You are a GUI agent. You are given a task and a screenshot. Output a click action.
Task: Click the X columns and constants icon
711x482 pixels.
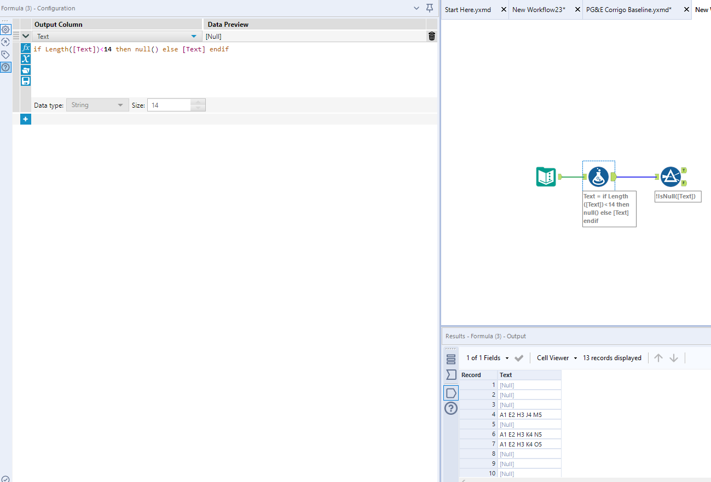coord(26,59)
